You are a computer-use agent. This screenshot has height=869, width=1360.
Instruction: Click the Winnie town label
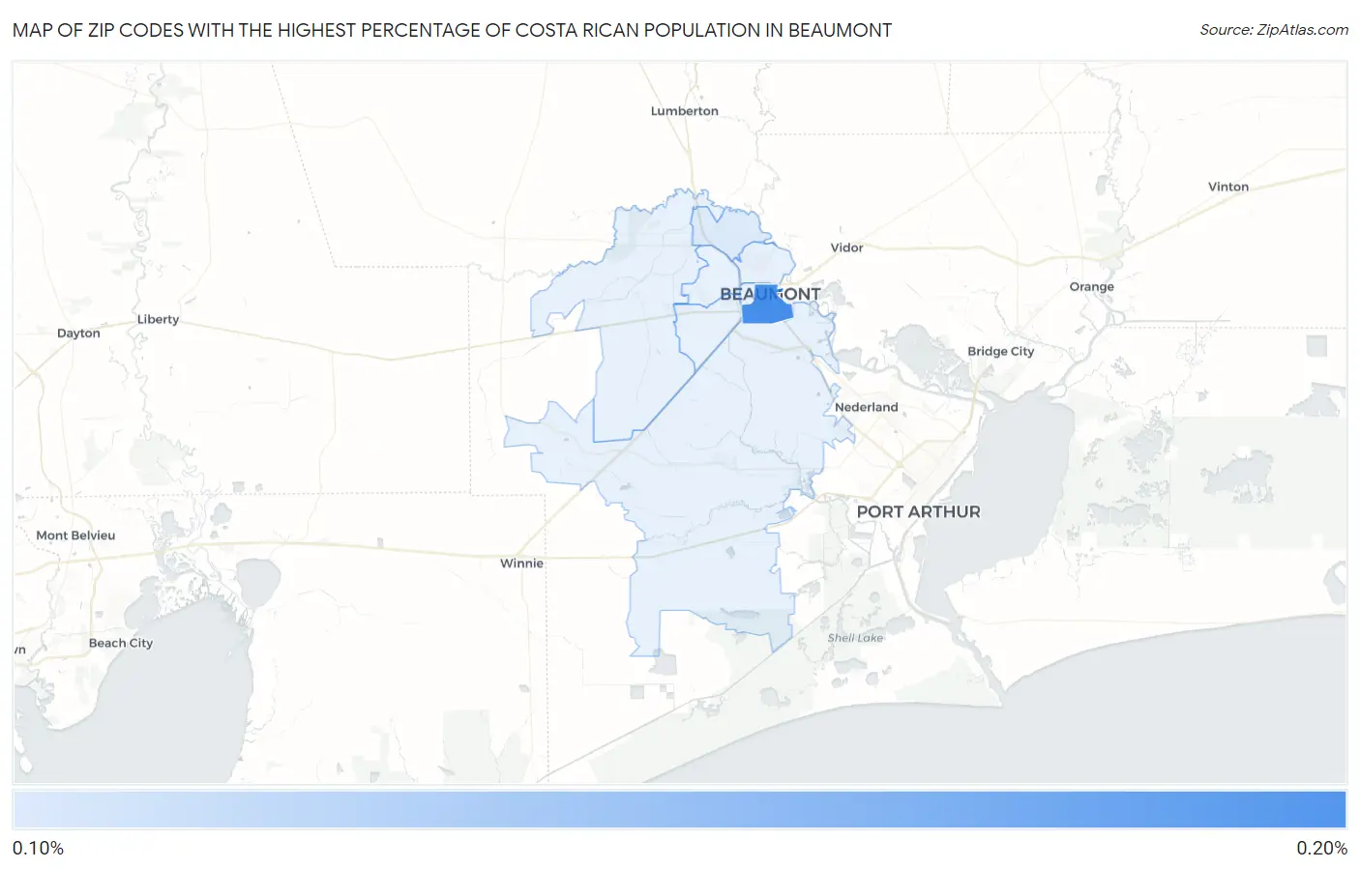pos(522,563)
